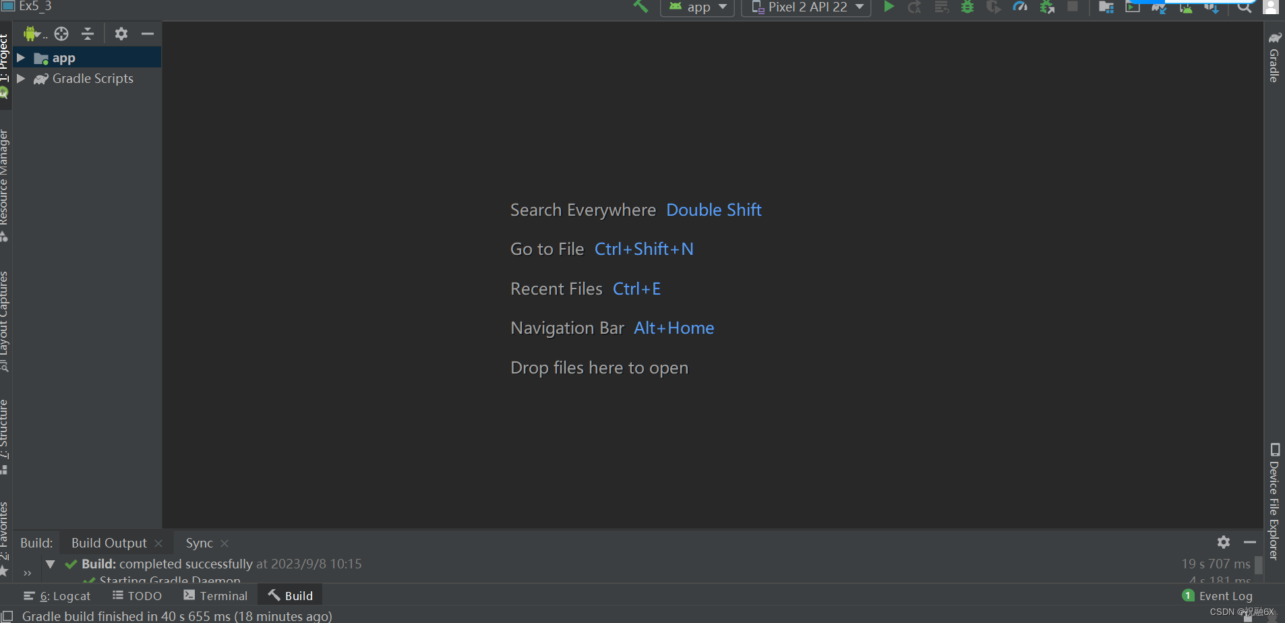The image size is (1285, 623).
Task: Open Project Structure folder icon in toolbar
Action: (x=1106, y=7)
